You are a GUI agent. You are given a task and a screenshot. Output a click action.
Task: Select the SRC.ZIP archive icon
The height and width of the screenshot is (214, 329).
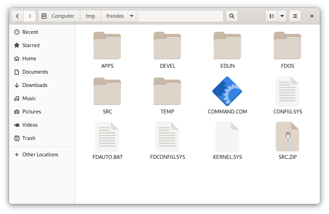(287, 136)
